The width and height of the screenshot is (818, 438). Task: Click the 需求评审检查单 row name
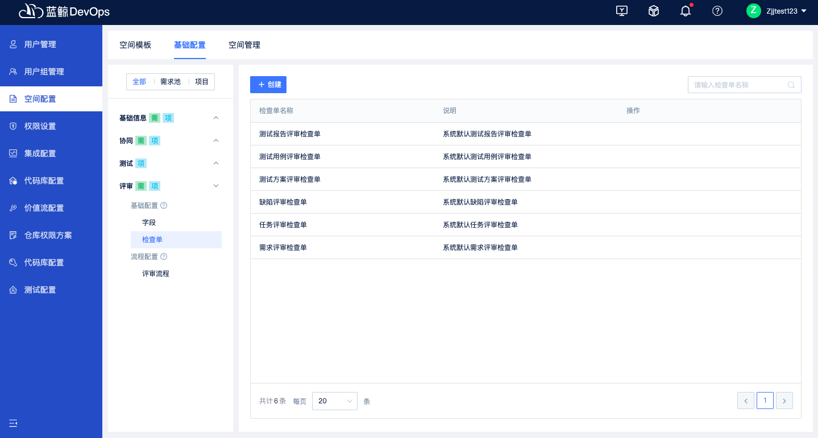click(x=283, y=248)
